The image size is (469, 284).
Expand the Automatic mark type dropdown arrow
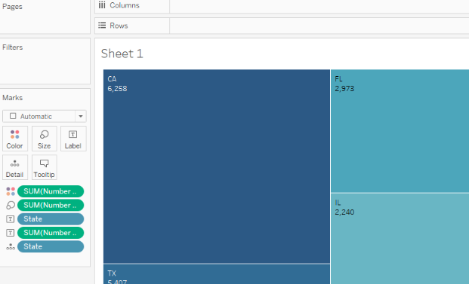[x=81, y=116]
